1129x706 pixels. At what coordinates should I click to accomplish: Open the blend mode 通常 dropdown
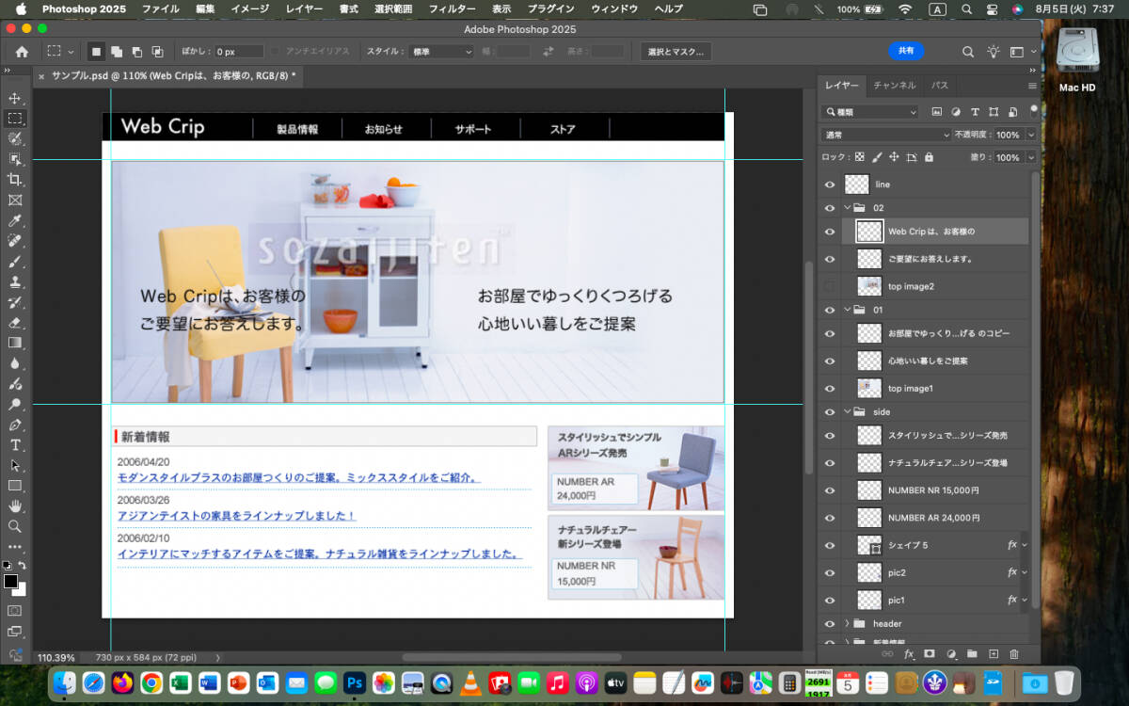click(885, 135)
